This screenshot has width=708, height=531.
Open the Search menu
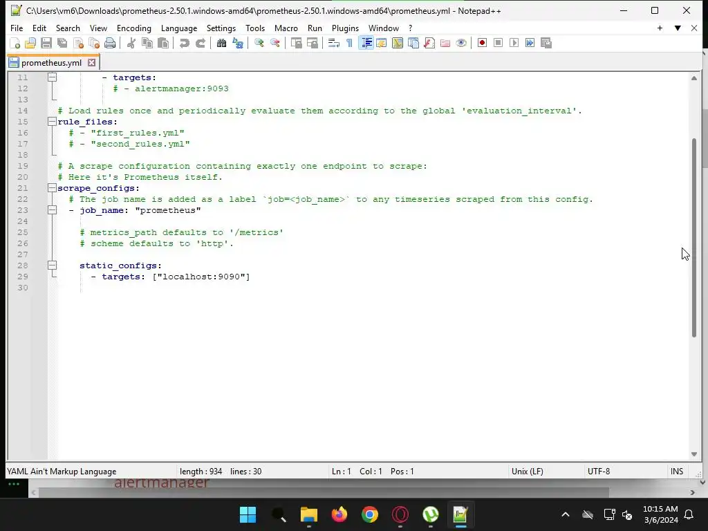click(68, 28)
